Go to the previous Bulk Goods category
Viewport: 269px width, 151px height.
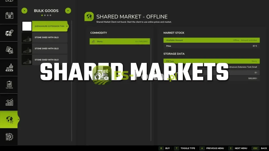coord(24,10)
